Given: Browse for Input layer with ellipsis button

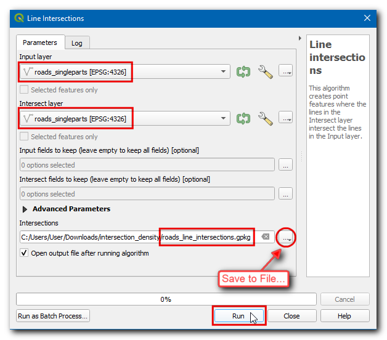Looking at the screenshot, I should (285, 71).
